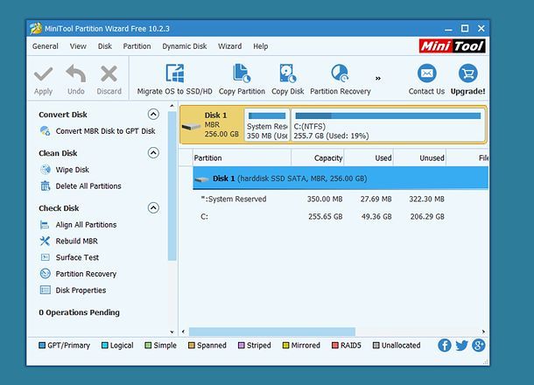Open the Wizard menu
Viewport: 534px width, 385px height.
pos(230,46)
